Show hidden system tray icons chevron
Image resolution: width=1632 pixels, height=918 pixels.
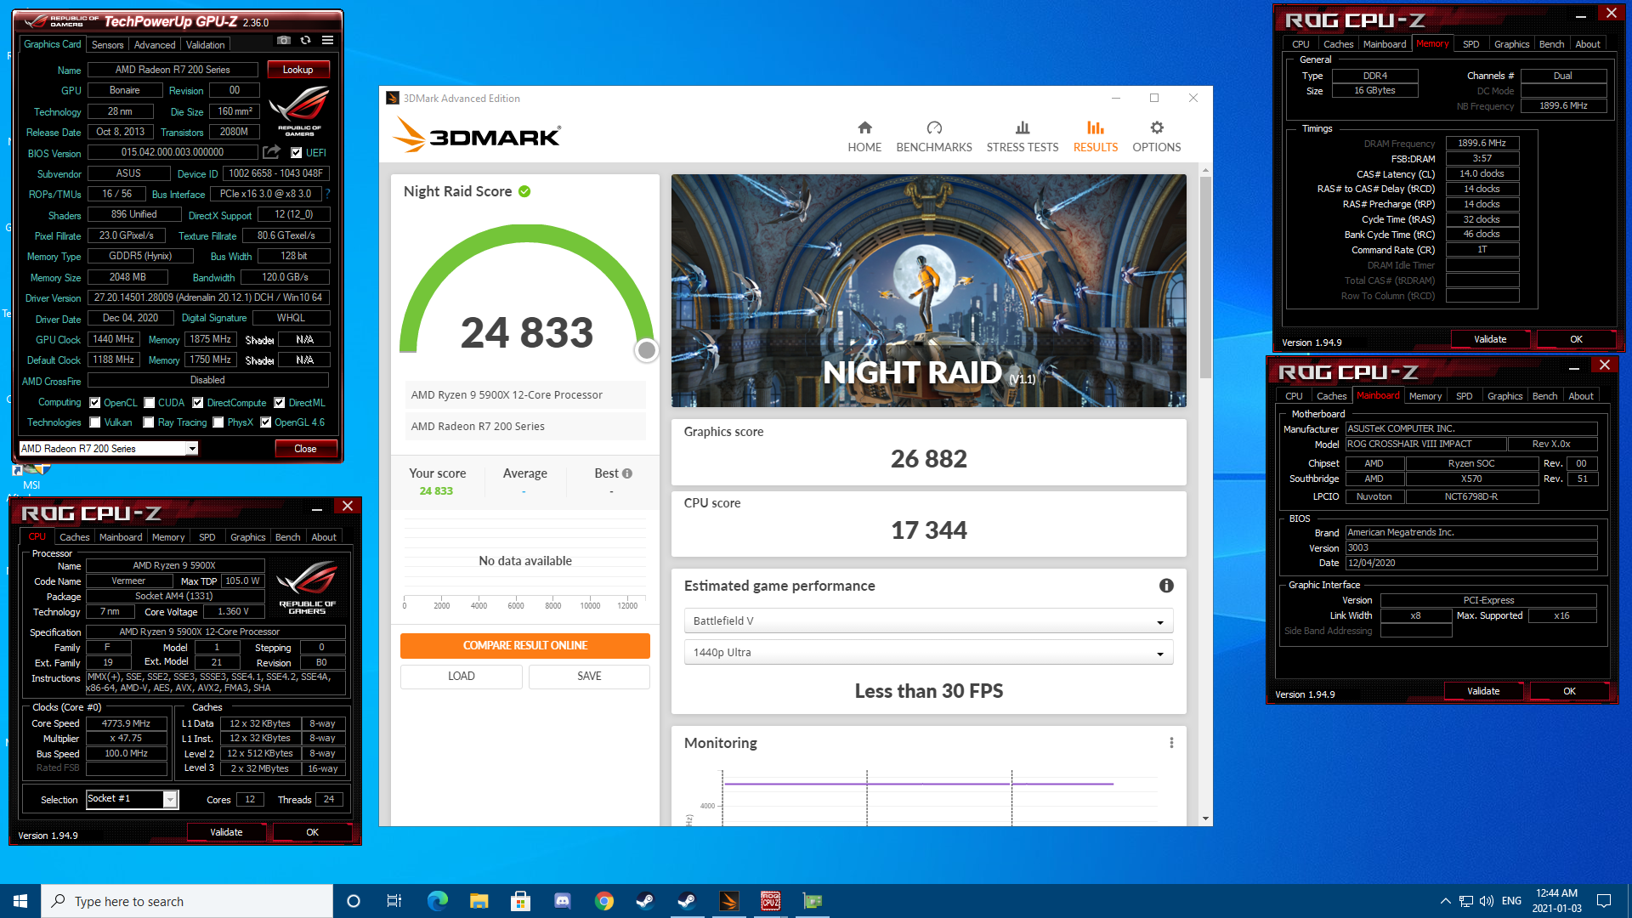[1445, 901]
